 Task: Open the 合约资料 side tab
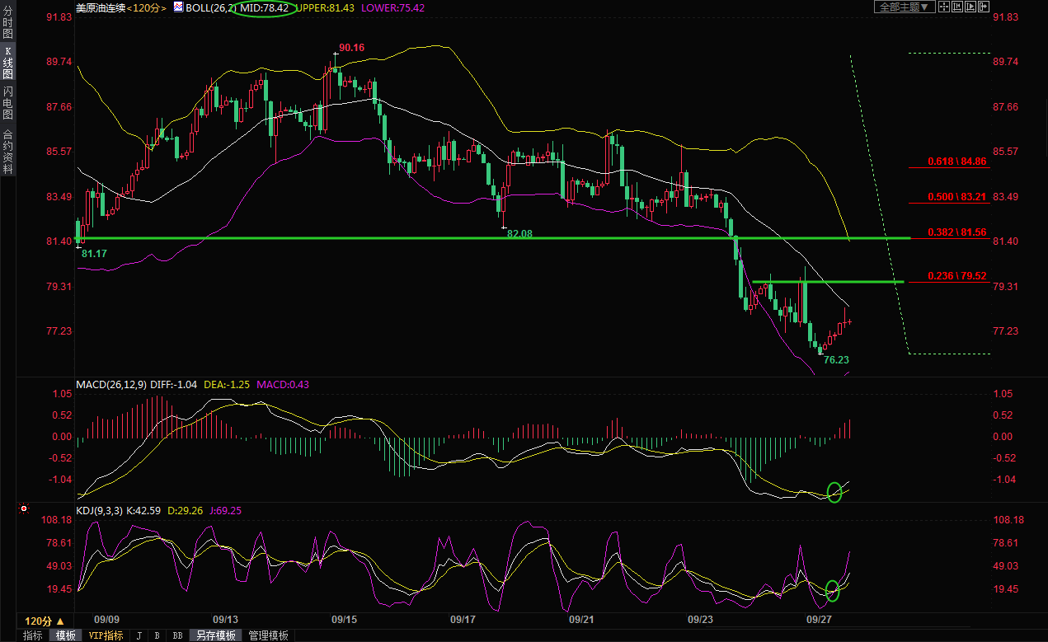coord(7,152)
